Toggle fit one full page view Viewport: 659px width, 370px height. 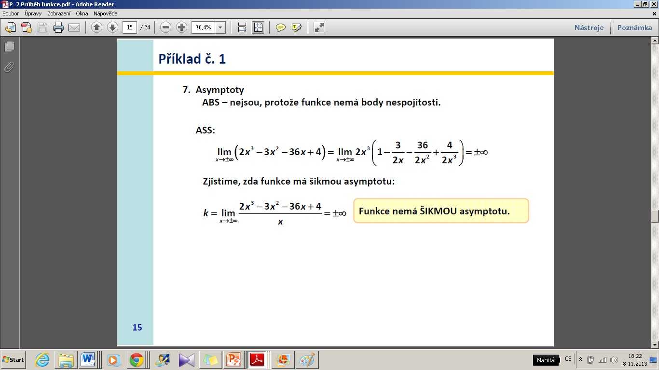258,27
